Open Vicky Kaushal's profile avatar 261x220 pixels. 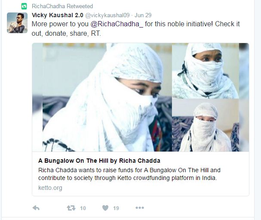(x=17, y=23)
